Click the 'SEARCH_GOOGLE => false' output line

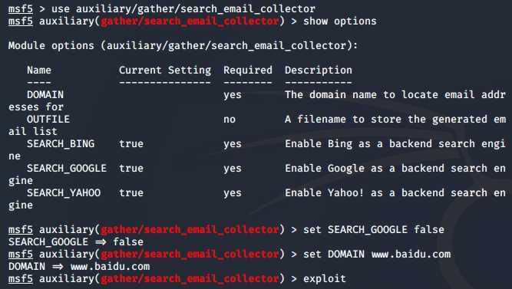[76, 242]
